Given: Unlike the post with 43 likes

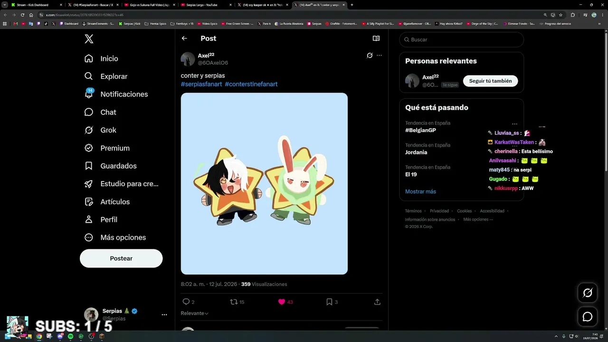Looking at the screenshot, I should coord(285,302).
